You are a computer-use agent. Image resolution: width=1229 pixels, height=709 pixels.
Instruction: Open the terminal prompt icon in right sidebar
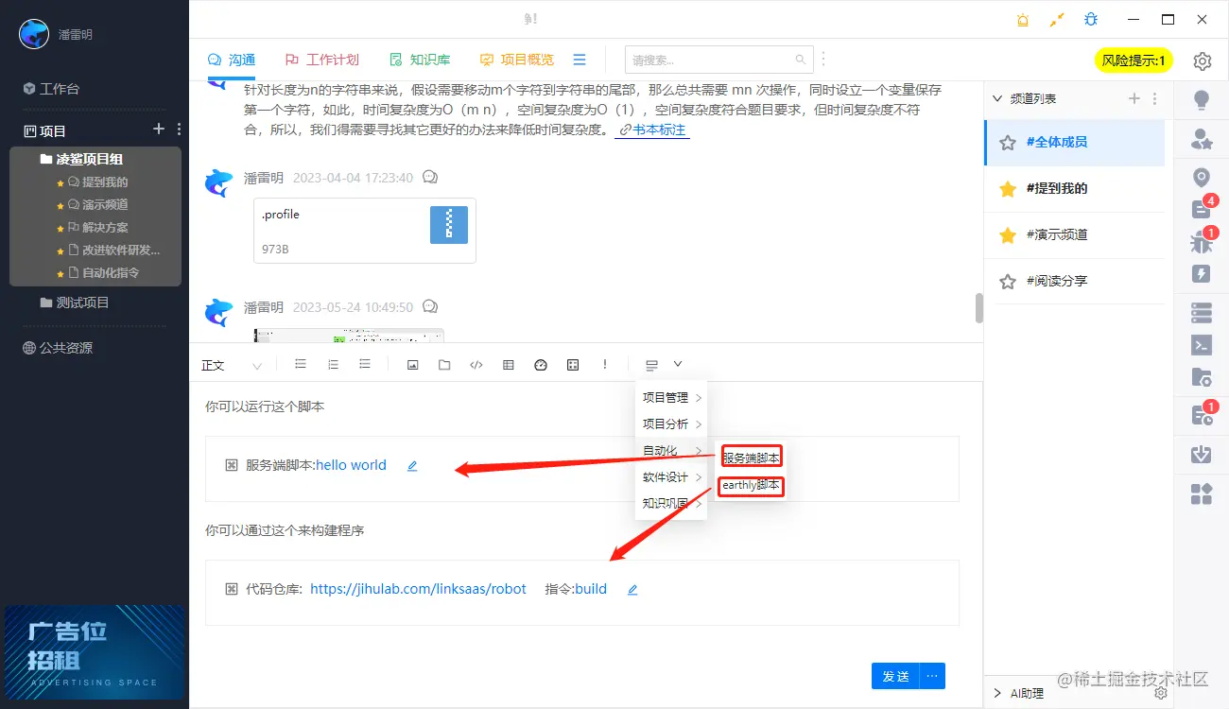[x=1202, y=345]
